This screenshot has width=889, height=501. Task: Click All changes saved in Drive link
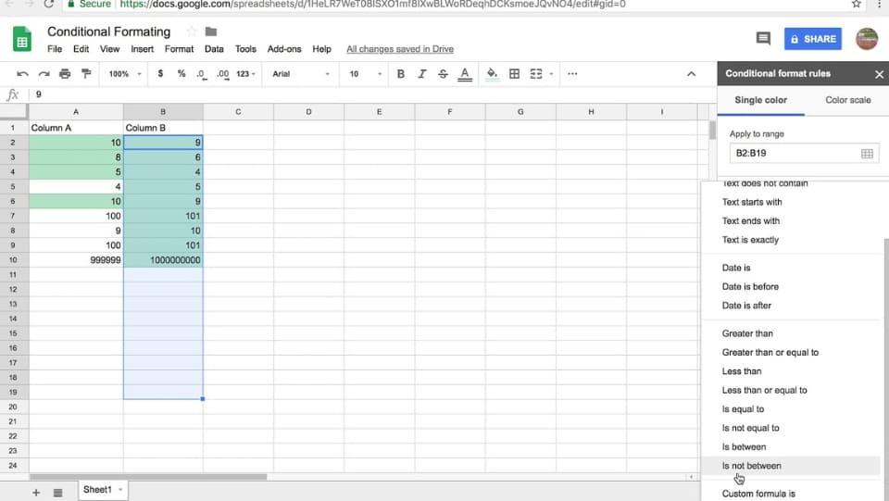click(400, 49)
